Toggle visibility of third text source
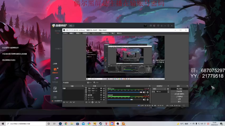Viewport: 225px width, 126px height. coord(101,93)
